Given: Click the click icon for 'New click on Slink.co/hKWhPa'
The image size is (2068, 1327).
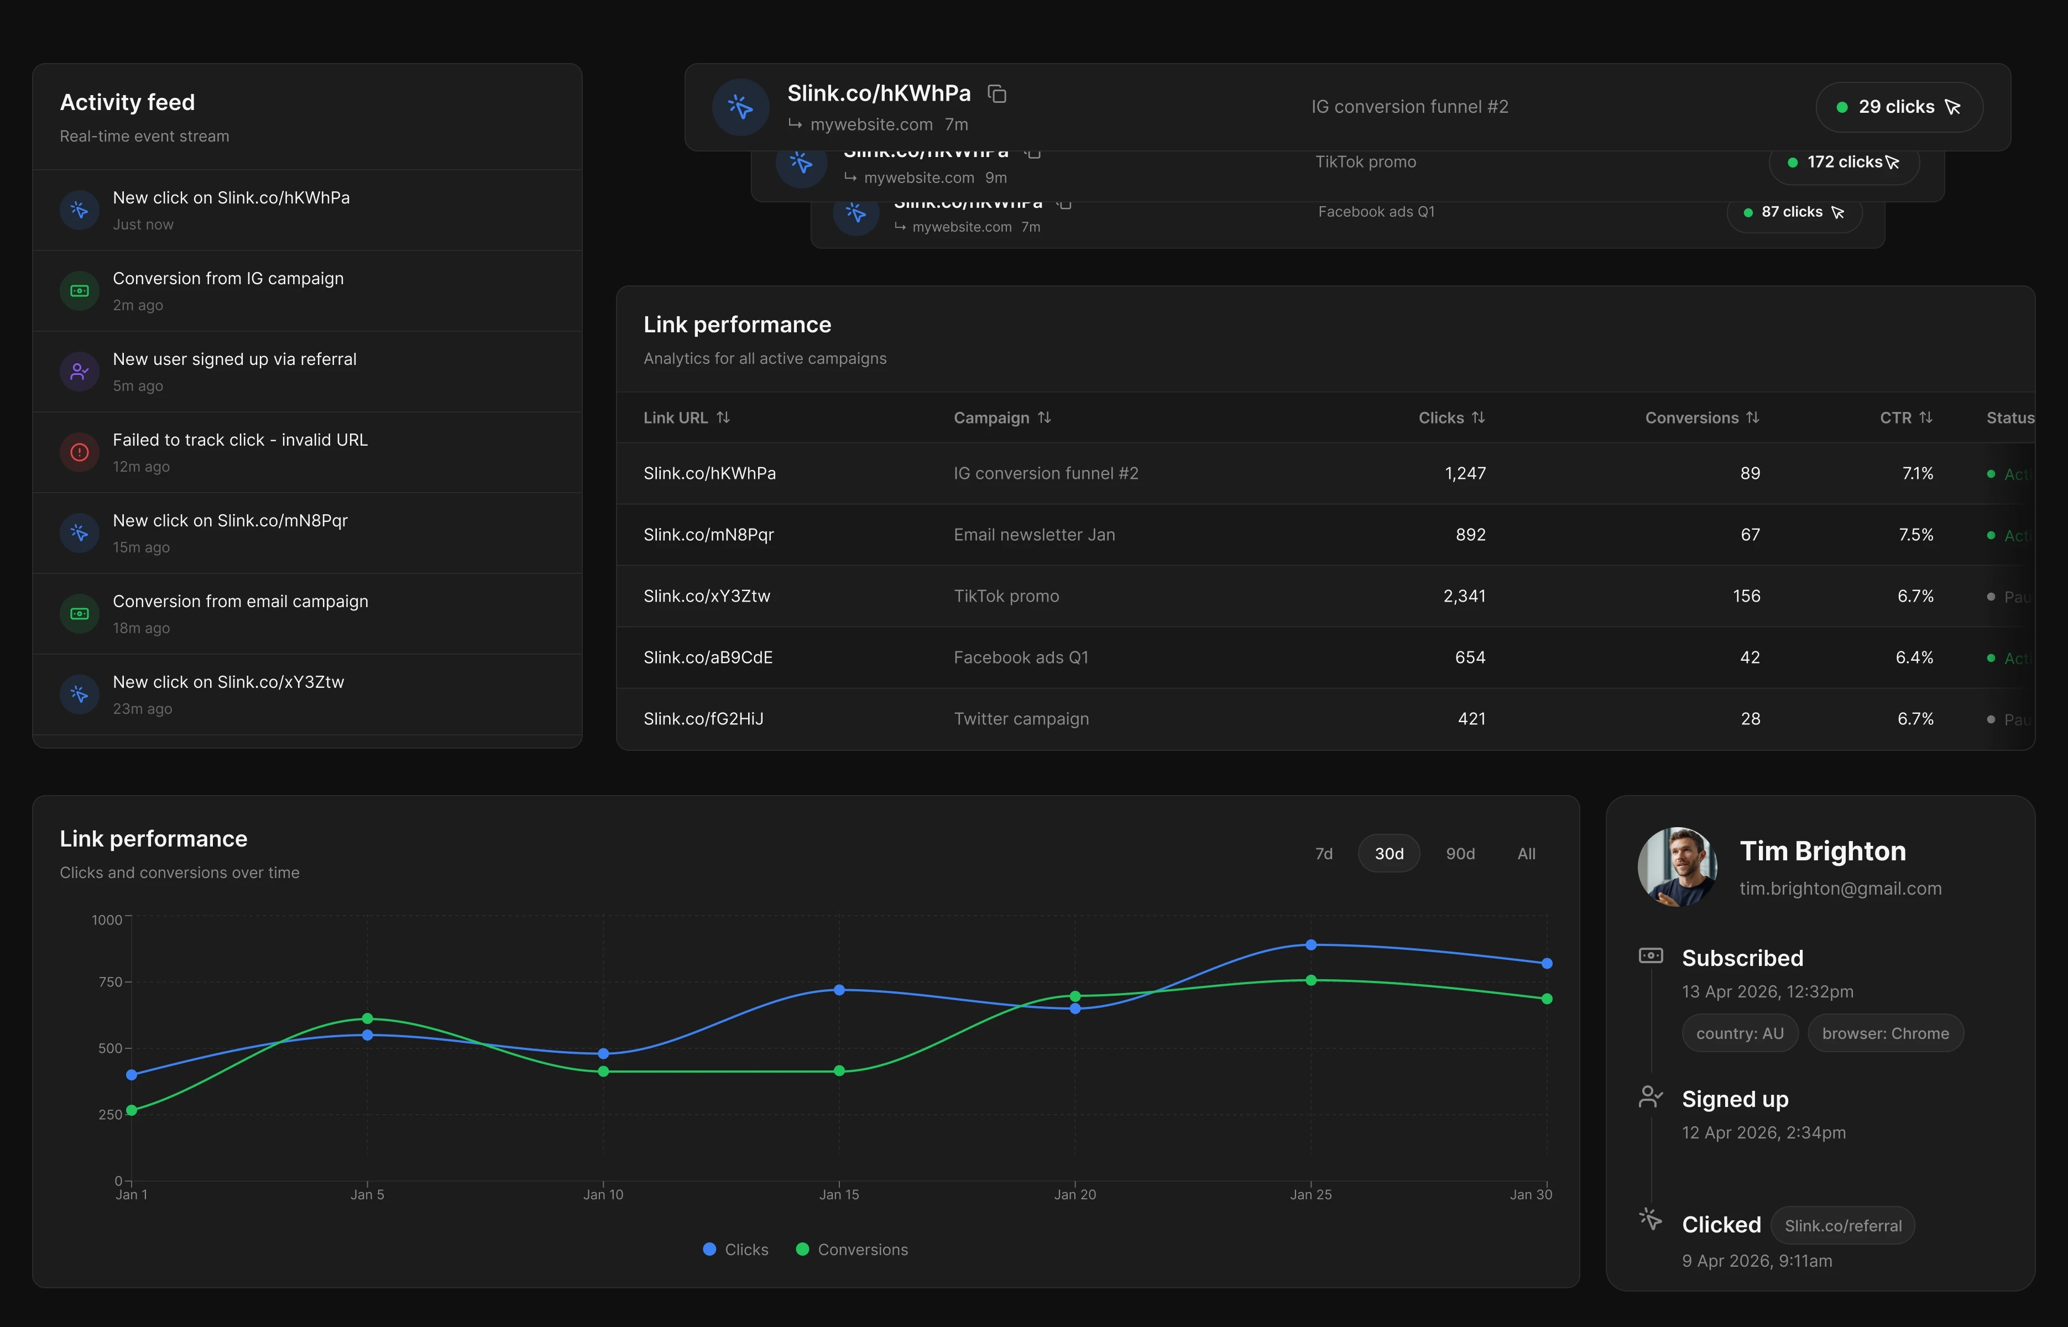Looking at the screenshot, I should point(79,210).
